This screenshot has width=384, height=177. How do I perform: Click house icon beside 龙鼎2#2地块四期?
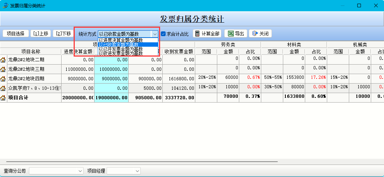pyautogui.click(x=3, y=78)
